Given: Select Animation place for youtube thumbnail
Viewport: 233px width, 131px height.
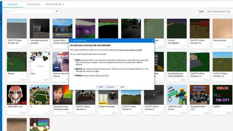Looking at the screenshot, I should pyautogui.click(x=40, y=28).
